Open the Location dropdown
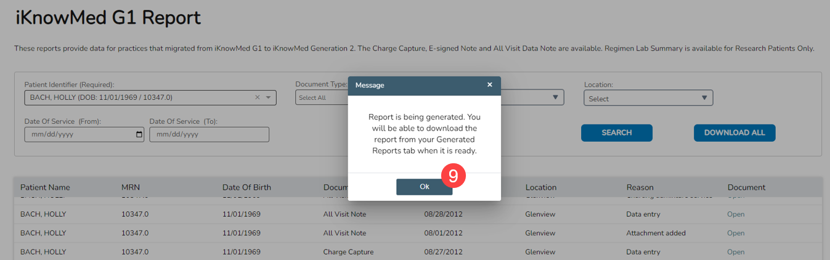The width and height of the screenshot is (830, 260). [x=648, y=98]
